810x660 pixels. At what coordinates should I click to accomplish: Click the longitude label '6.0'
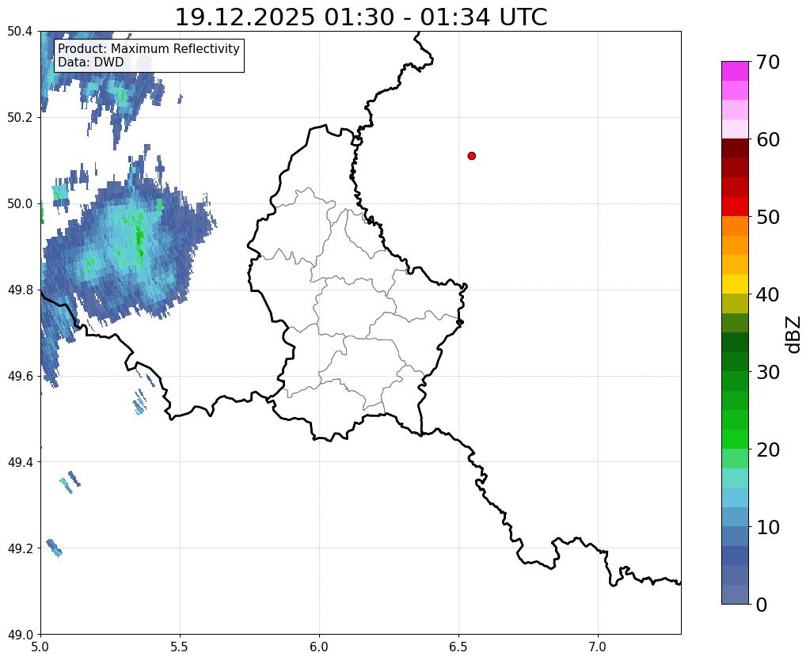319,647
